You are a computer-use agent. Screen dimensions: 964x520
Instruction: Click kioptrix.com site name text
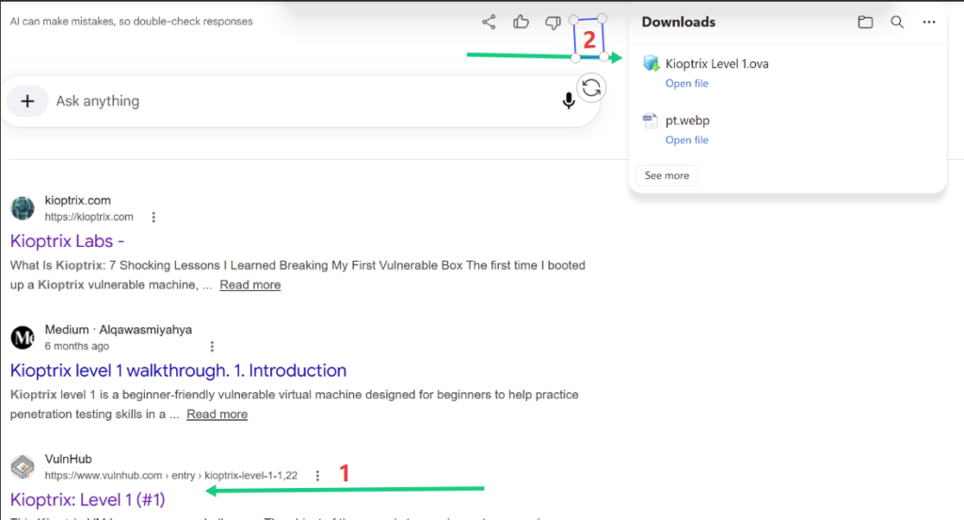[78, 201]
